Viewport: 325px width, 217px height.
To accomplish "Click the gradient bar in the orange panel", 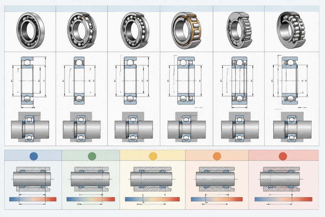I will [216, 199].
